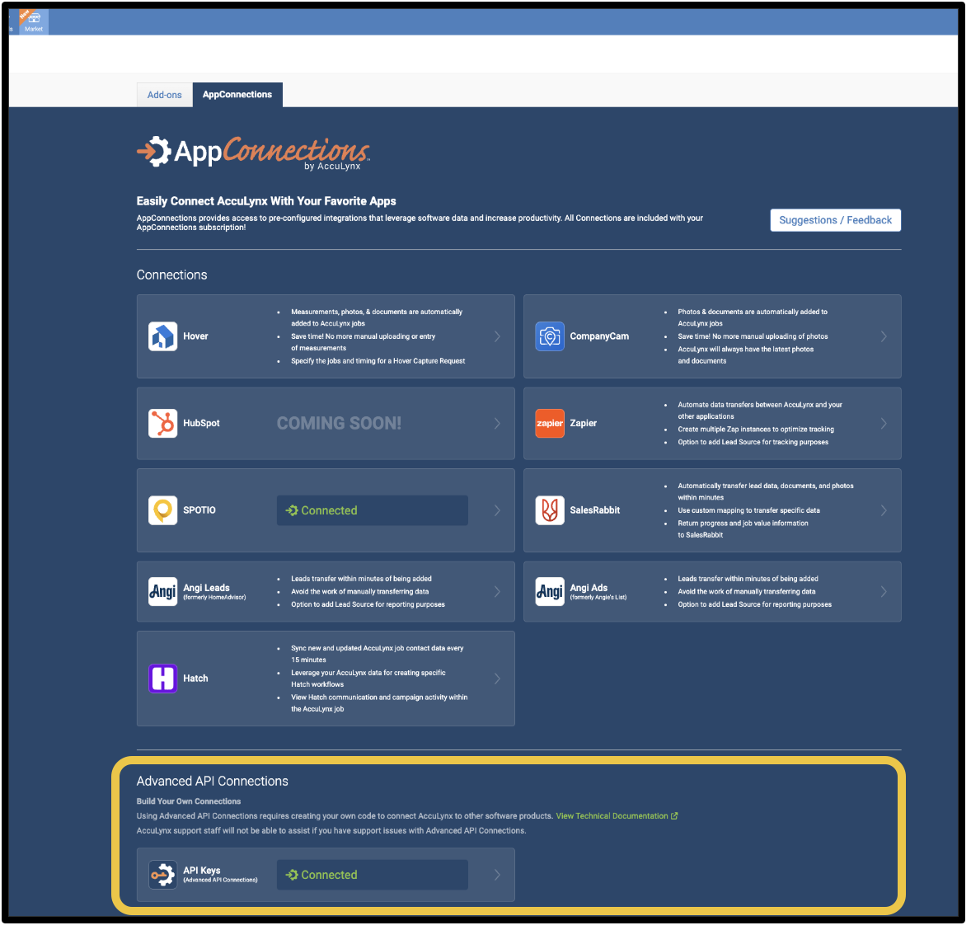Click 'Easily Connect AccuLynx With Your Favorite Apps'
Screen dimensions: 971x930
(x=267, y=202)
